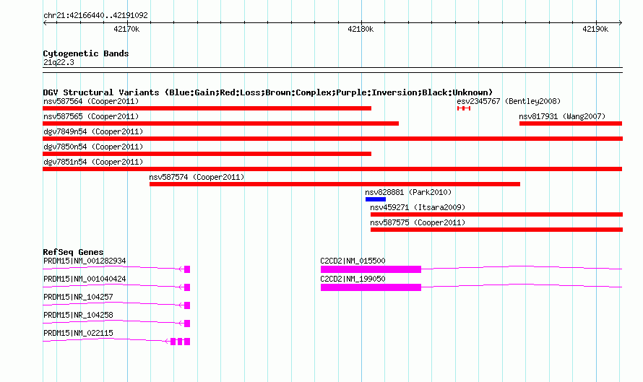Select the dgv7850n54 (Cooper2011) loss bar
The width and height of the screenshot is (643, 382).
(x=207, y=154)
